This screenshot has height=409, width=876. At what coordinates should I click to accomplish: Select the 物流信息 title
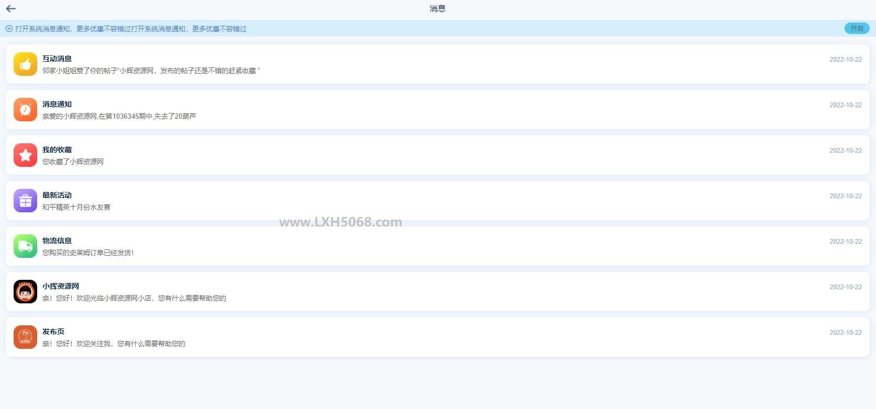click(x=57, y=241)
